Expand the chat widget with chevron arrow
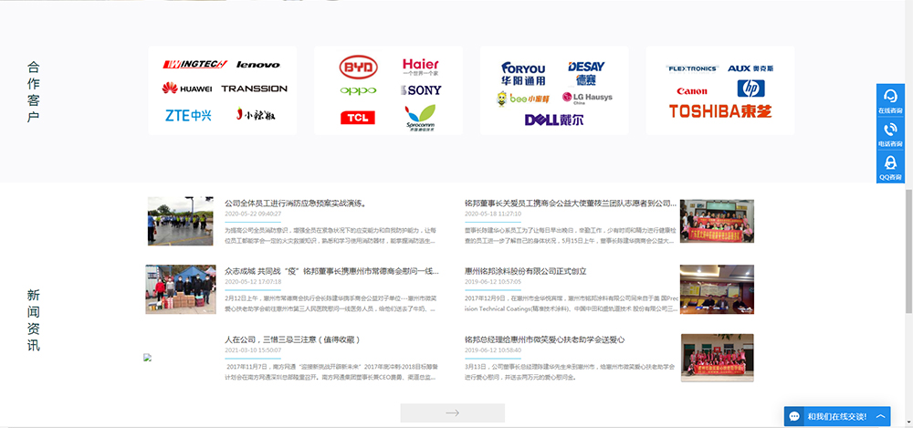 click(880, 416)
